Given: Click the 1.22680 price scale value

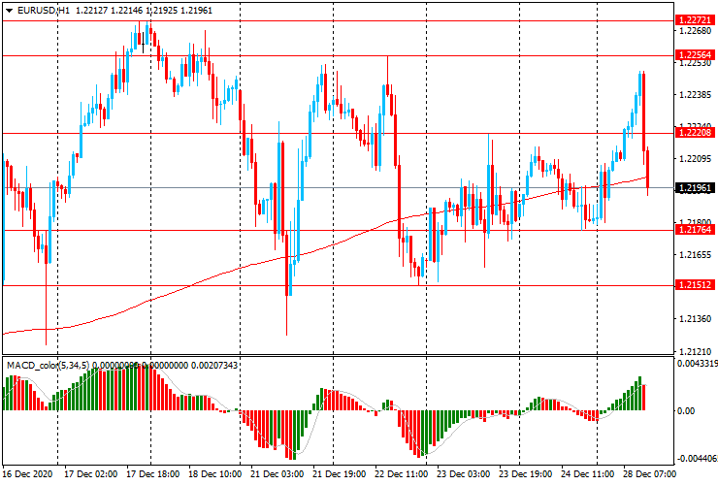Looking at the screenshot, I should 696,31.
